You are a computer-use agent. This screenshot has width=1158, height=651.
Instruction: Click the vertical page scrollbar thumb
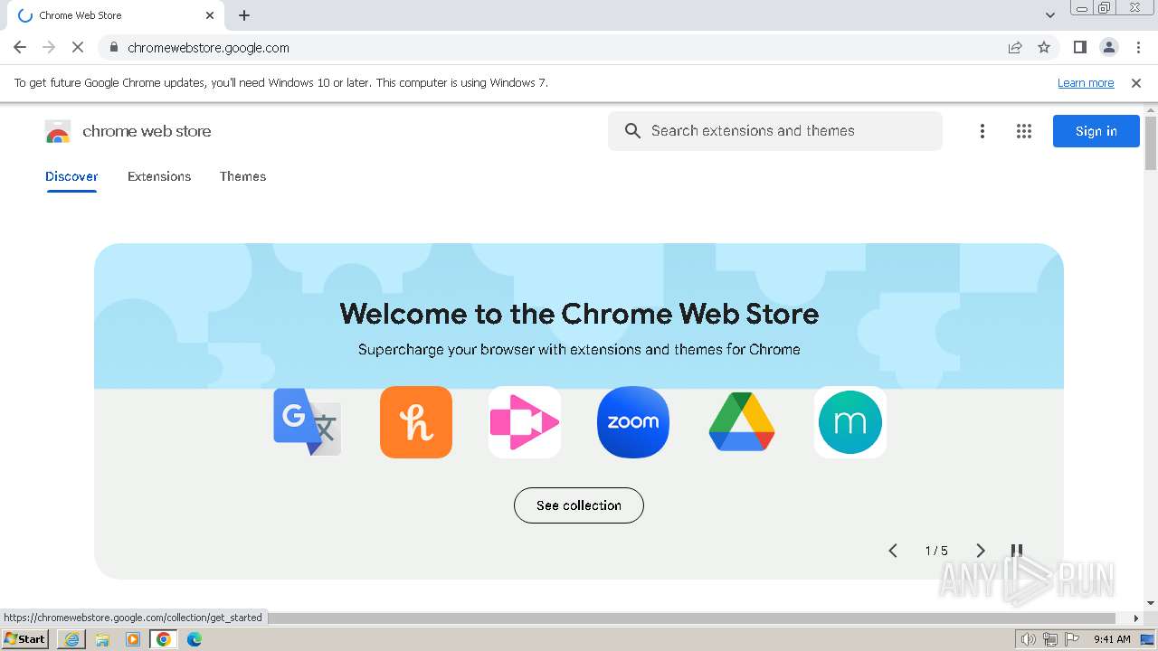coord(1151,143)
